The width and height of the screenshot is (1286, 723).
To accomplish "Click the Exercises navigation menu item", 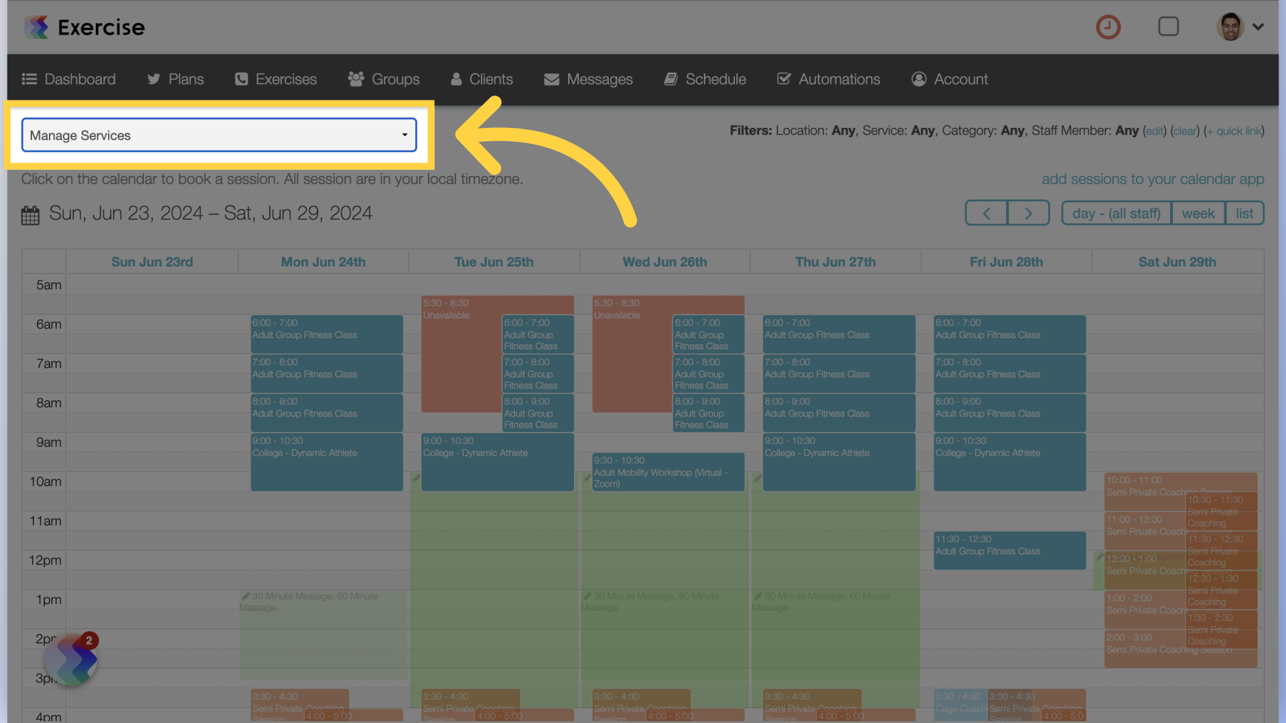I will 286,78.
